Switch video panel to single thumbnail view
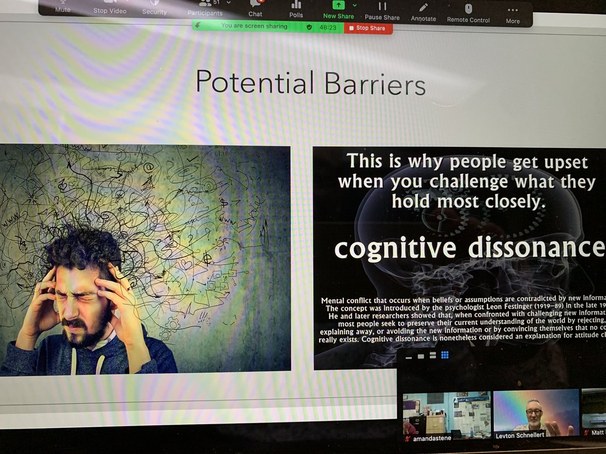This screenshot has height=454, width=606. [421, 356]
